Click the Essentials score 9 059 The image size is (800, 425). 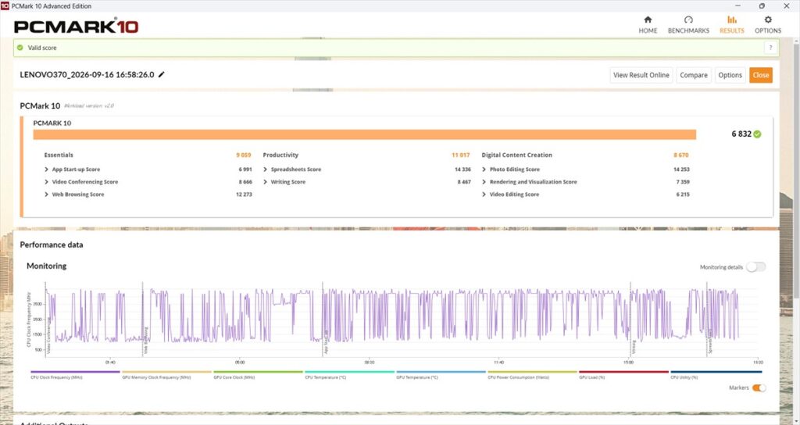click(x=244, y=155)
